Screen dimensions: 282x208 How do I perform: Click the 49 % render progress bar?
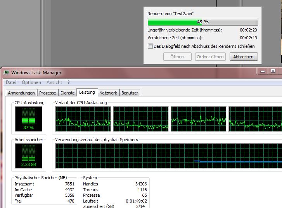(203, 22)
